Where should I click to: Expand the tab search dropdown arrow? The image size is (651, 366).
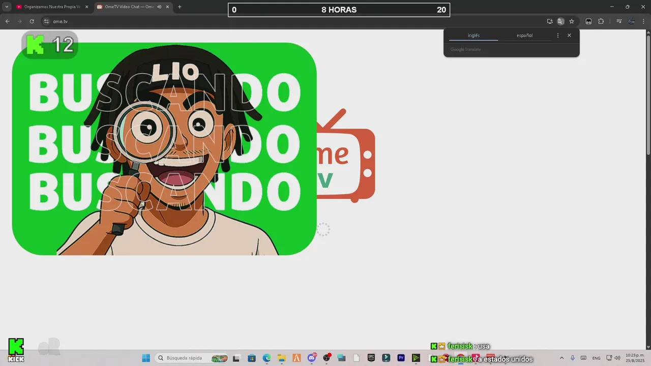click(x=7, y=7)
